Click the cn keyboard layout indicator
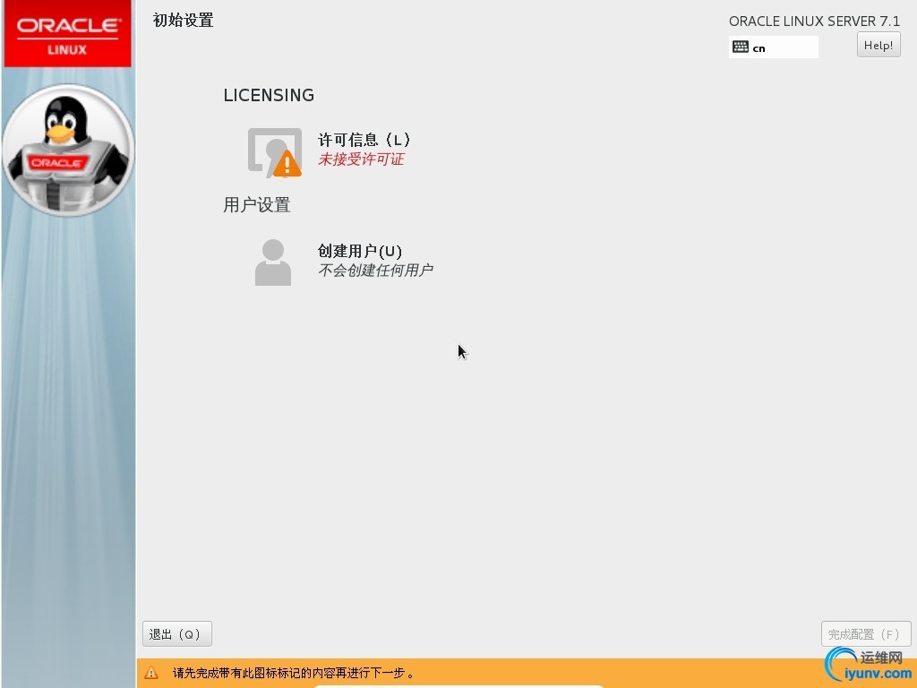Viewport: 917px width, 688px height. [x=773, y=47]
